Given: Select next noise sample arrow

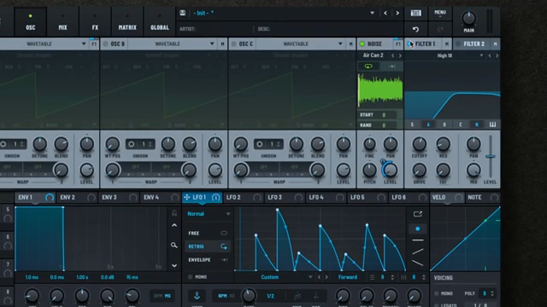Looking at the screenshot, I should click(x=400, y=55).
